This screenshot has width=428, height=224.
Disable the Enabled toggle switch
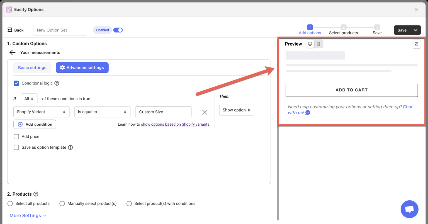click(118, 30)
